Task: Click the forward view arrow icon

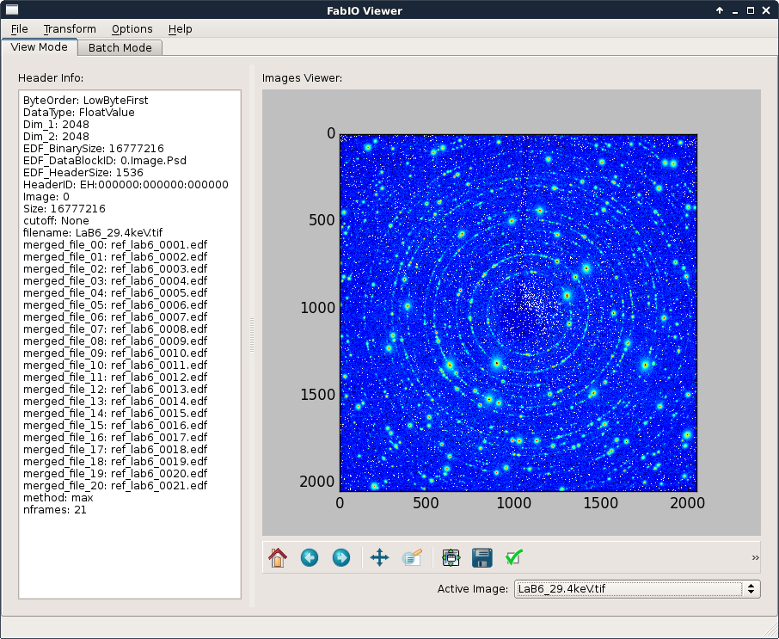Action: (341, 558)
